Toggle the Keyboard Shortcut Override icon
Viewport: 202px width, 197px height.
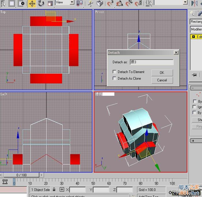point(100,3)
